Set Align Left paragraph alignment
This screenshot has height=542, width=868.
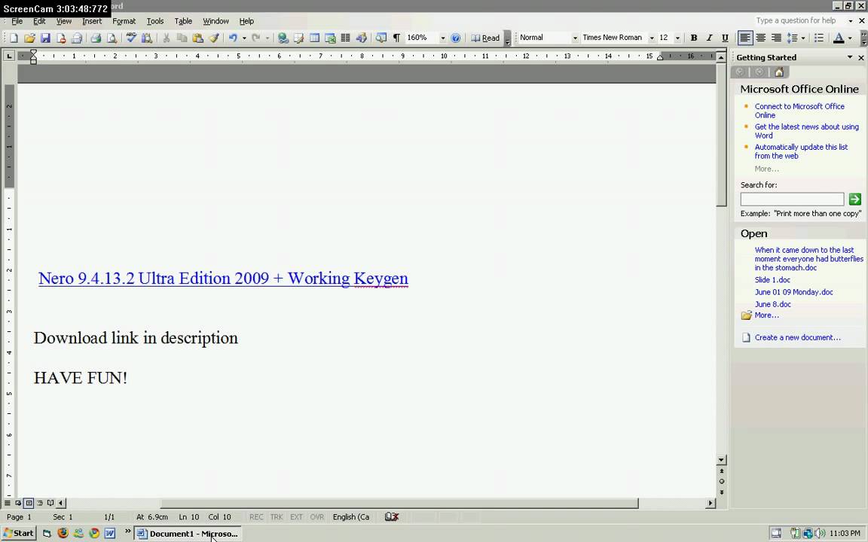pos(745,38)
